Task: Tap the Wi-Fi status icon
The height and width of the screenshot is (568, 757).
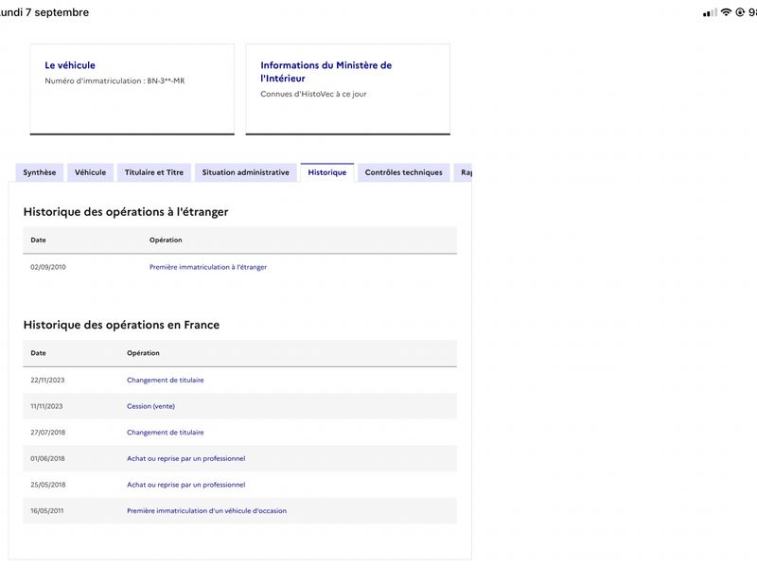Action: pyautogui.click(x=726, y=12)
